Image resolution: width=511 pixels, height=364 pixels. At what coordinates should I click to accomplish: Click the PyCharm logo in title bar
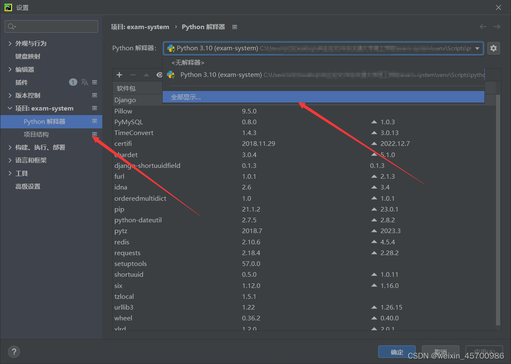[x=8, y=7]
